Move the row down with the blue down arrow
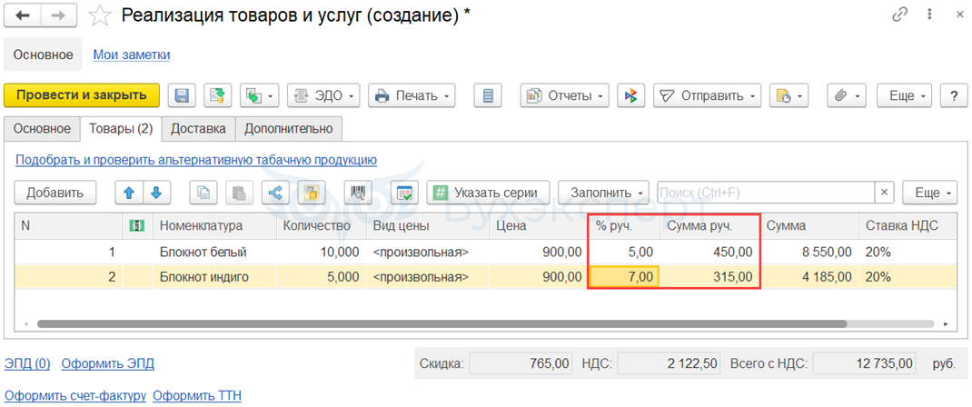This screenshot has width=972, height=407. [157, 193]
